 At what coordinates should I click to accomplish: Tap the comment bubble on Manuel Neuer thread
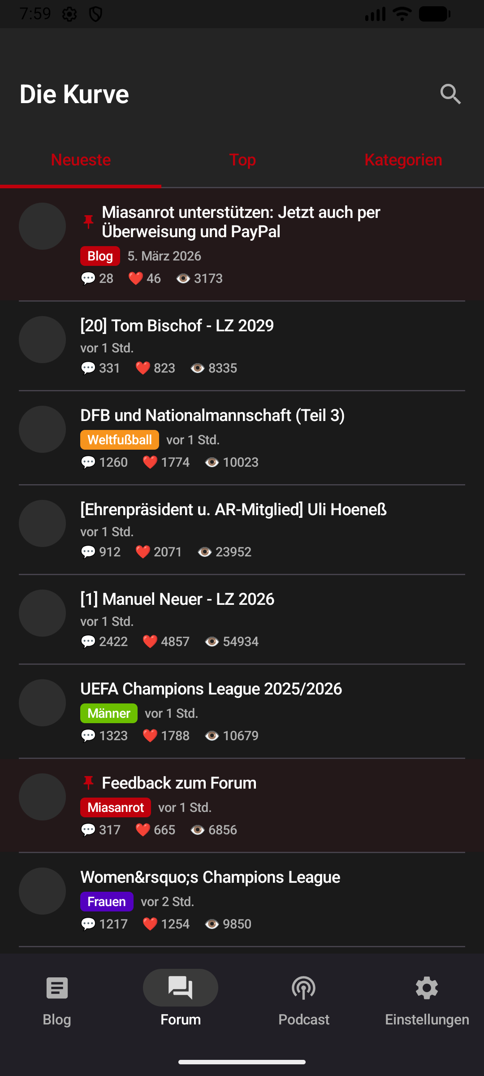point(88,642)
